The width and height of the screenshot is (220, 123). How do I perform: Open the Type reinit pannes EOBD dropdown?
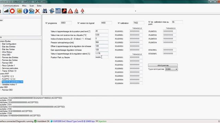171,69
